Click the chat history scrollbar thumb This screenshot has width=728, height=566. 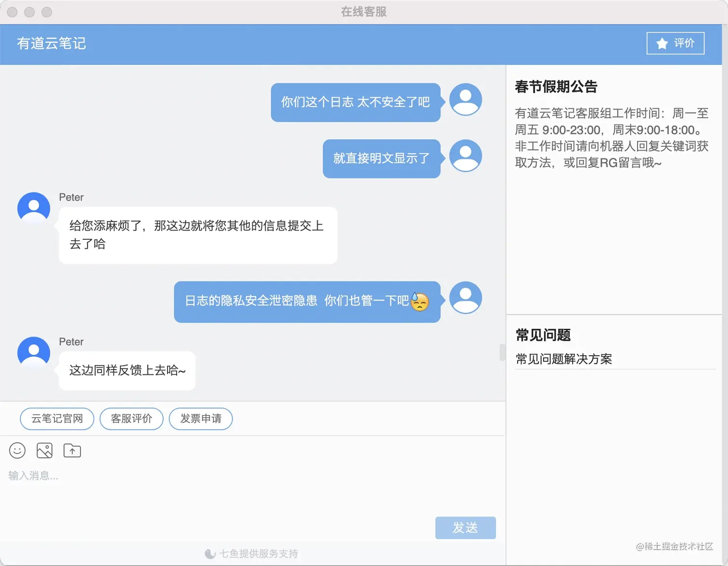pyautogui.click(x=502, y=352)
